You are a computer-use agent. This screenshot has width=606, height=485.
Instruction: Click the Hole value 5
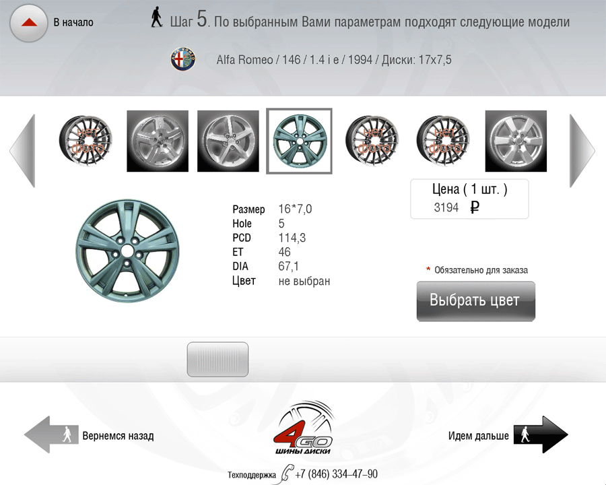pyautogui.click(x=281, y=223)
